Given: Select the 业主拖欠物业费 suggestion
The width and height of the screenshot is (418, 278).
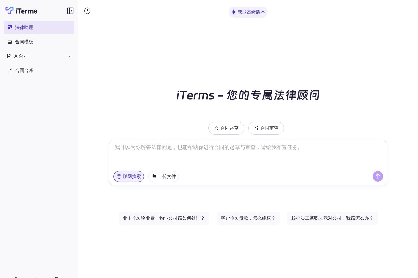Looking at the screenshot, I should pos(164,218).
